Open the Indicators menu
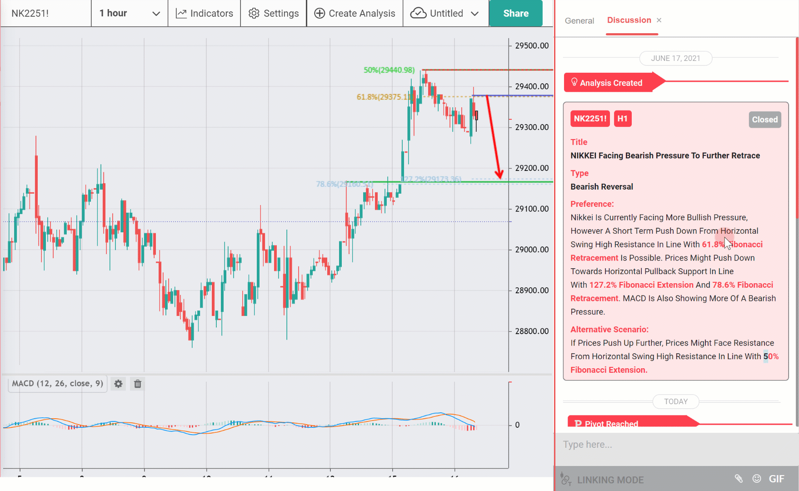 tap(205, 13)
